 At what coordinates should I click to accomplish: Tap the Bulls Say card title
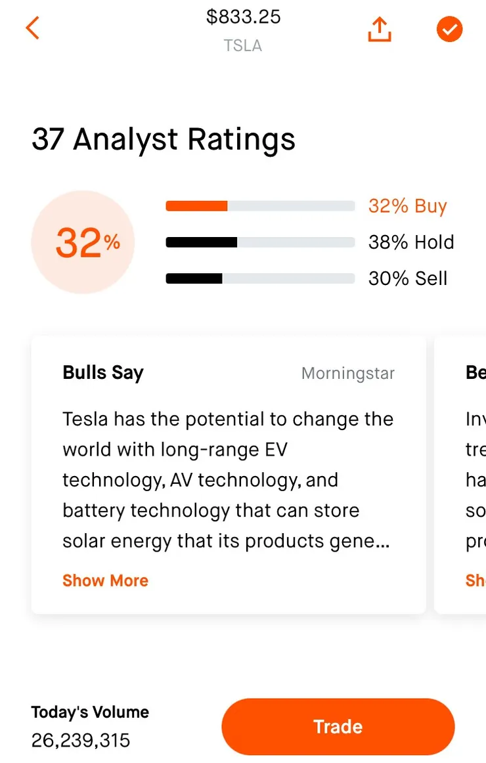pos(103,373)
